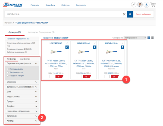The image size is (163, 126).
Task: Expand the Продукт filter
Action: (22, 101)
